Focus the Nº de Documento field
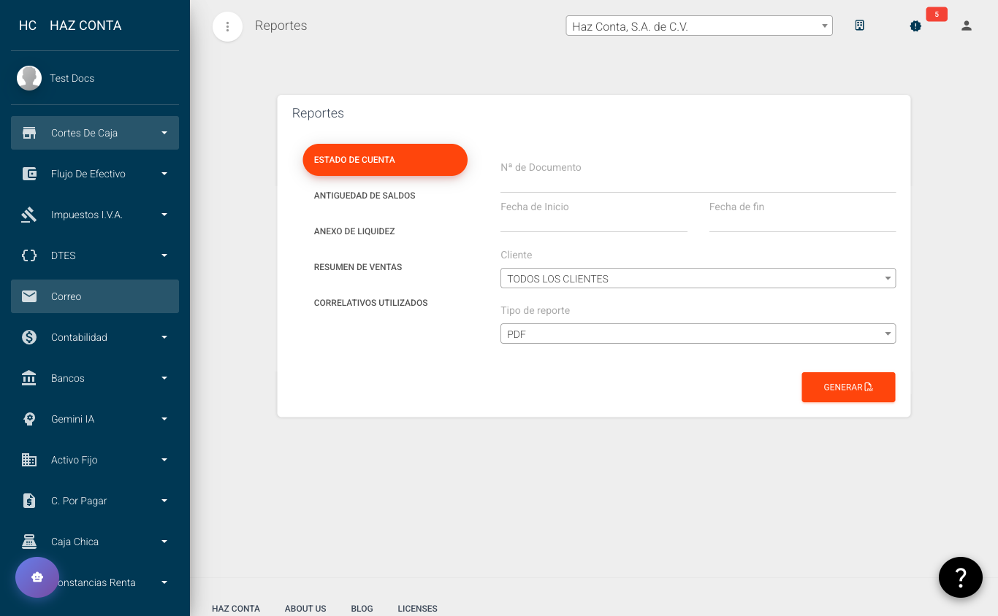The image size is (998, 616). 697,181
